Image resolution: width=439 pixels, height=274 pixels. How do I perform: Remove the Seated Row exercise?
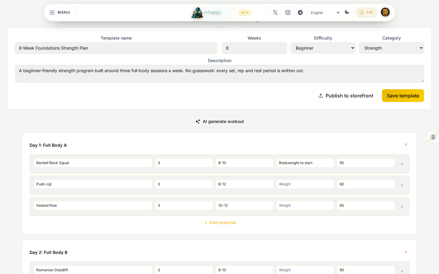pos(402,207)
